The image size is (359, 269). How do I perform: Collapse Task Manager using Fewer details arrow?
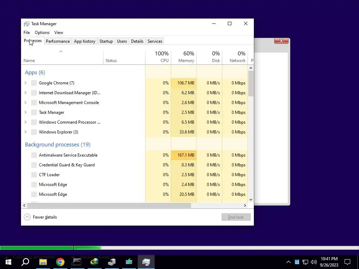[x=27, y=217]
